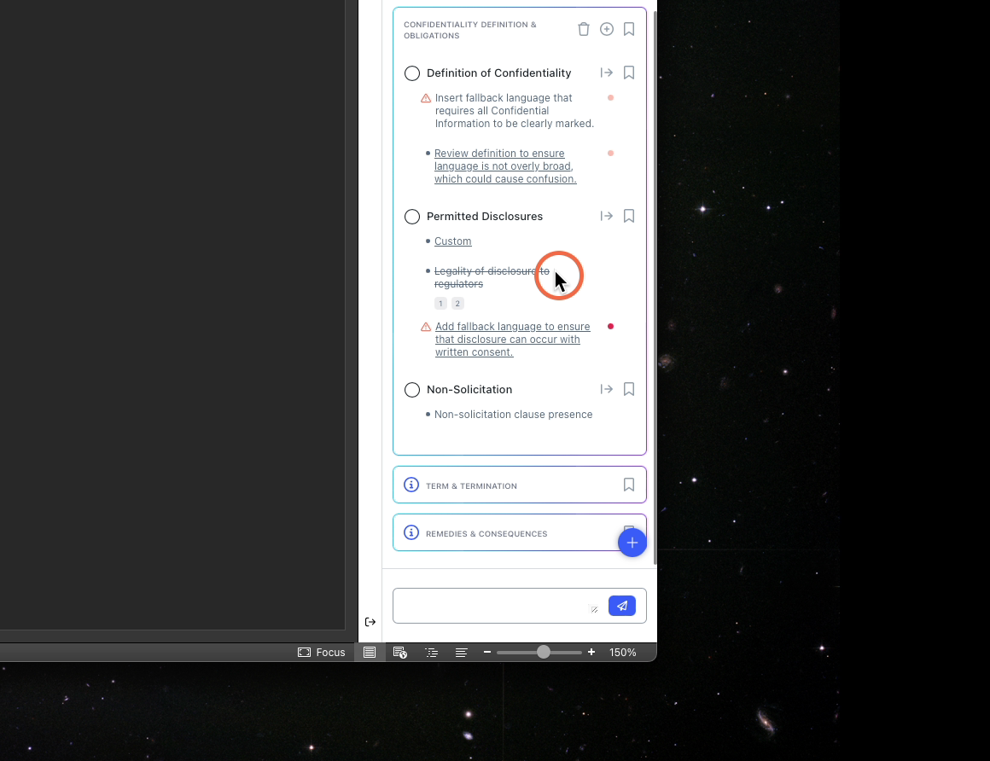Select Draft view icon in status bar

[462, 653]
